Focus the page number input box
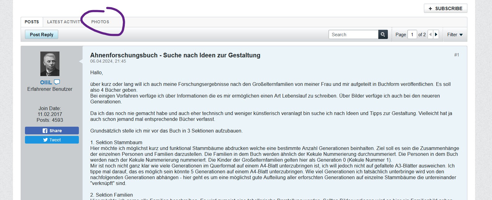The image size is (492, 200). point(412,34)
